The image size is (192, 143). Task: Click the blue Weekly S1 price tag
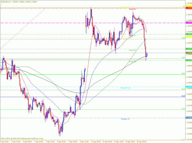[189, 118]
